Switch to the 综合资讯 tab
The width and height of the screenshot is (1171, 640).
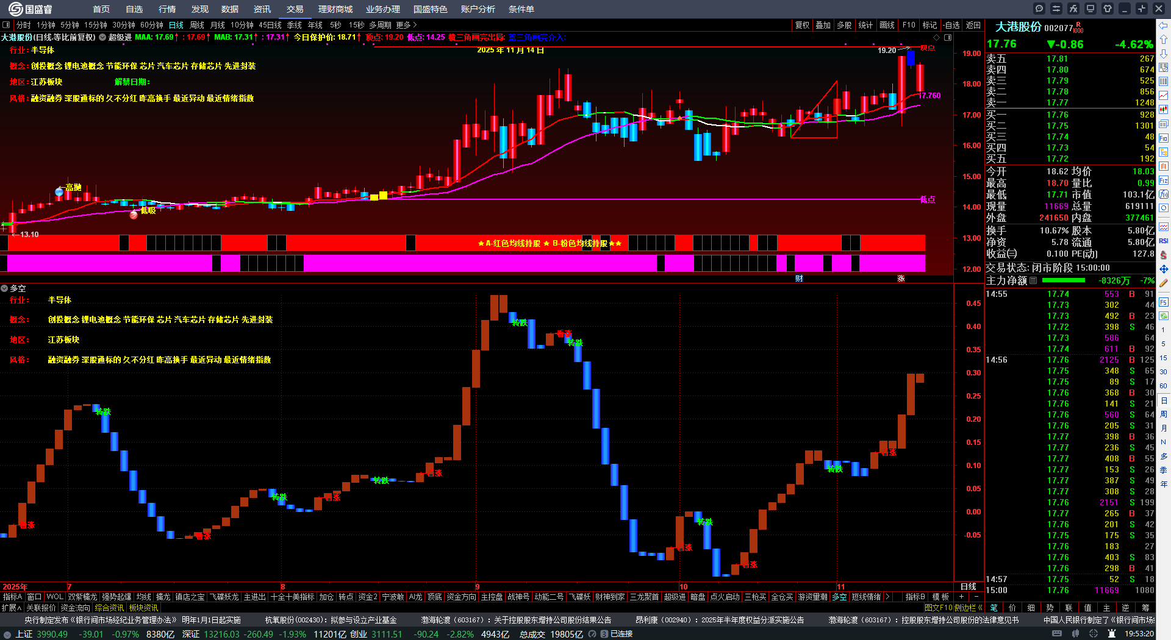[109, 608]
